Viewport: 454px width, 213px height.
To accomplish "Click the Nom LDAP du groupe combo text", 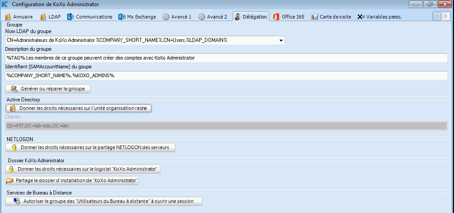I will pos(117,41).
